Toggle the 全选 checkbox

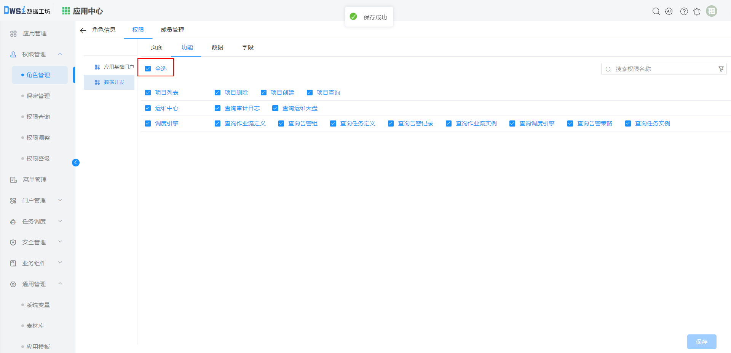point(148,69)
